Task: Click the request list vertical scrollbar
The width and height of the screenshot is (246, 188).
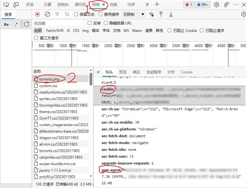Action: tap(91, 80)
